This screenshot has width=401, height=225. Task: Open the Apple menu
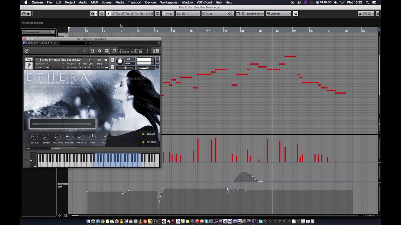26,2
